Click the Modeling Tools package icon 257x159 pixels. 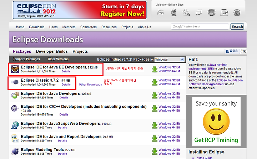[15, 152]
